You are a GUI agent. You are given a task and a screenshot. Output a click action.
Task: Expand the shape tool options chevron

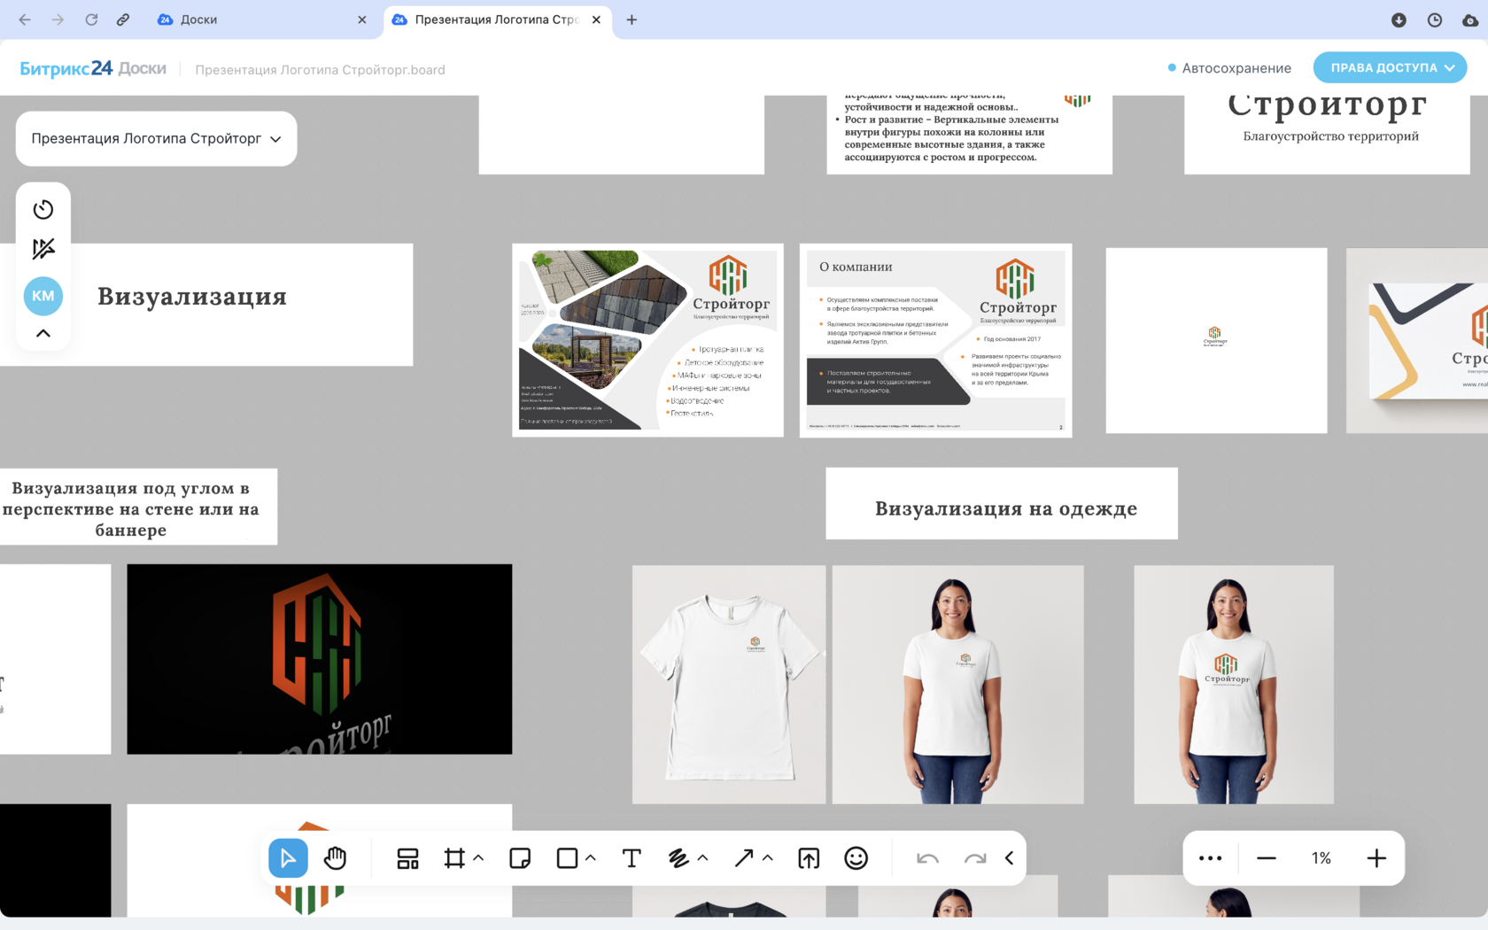point(591,858)
